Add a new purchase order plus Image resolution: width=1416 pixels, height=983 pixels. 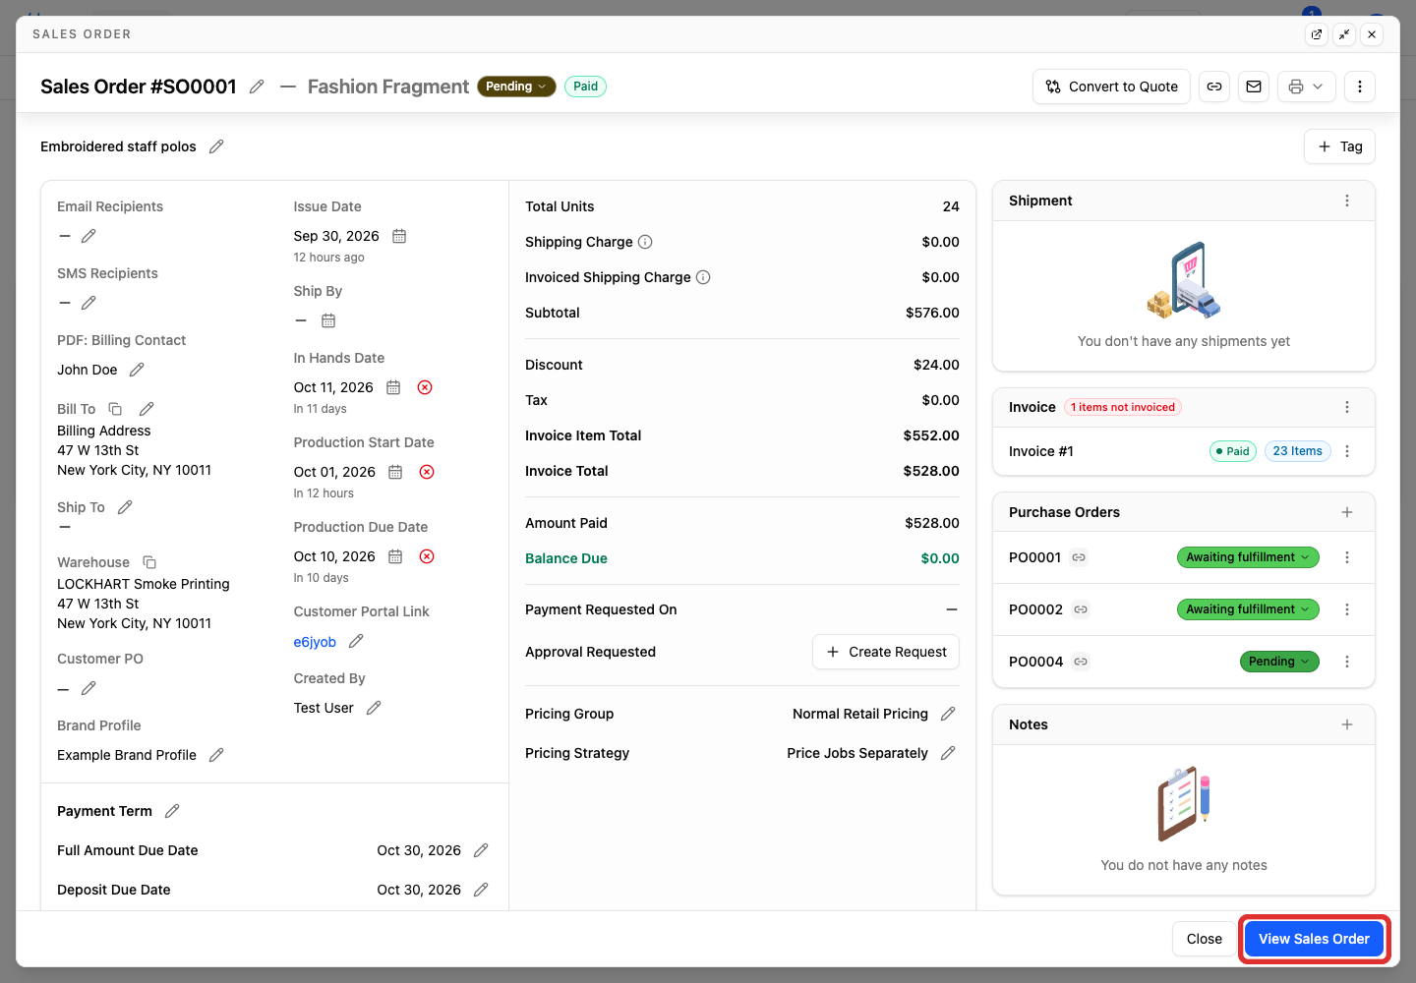(1347, 512)
